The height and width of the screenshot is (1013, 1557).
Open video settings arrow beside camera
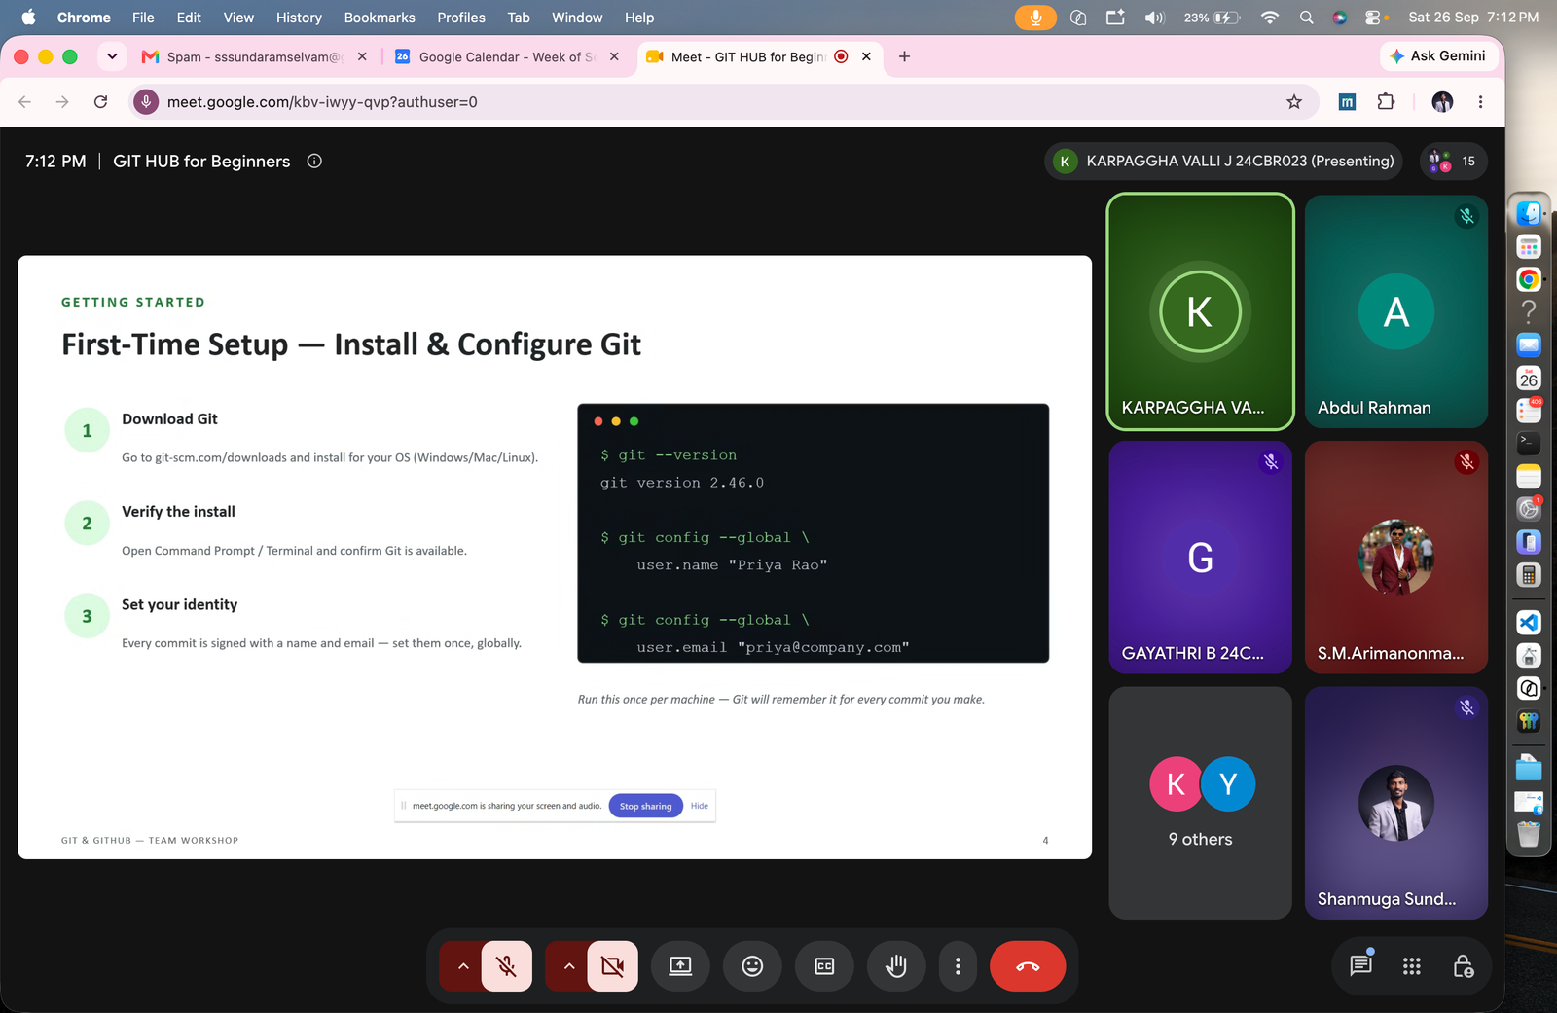click(x=569, y=966)
